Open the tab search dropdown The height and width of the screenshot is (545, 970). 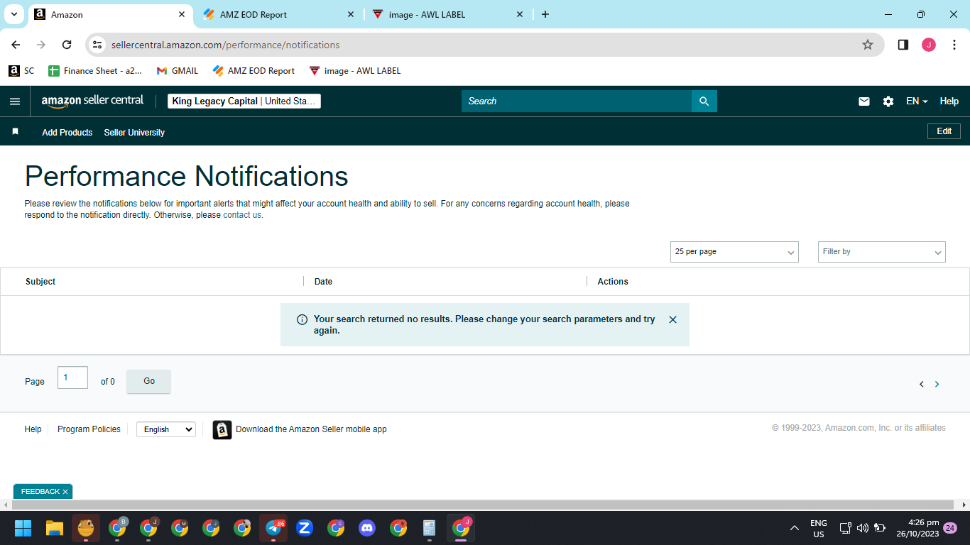(13, 14)
